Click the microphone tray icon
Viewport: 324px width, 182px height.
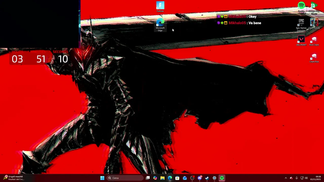tap(297, 178)
